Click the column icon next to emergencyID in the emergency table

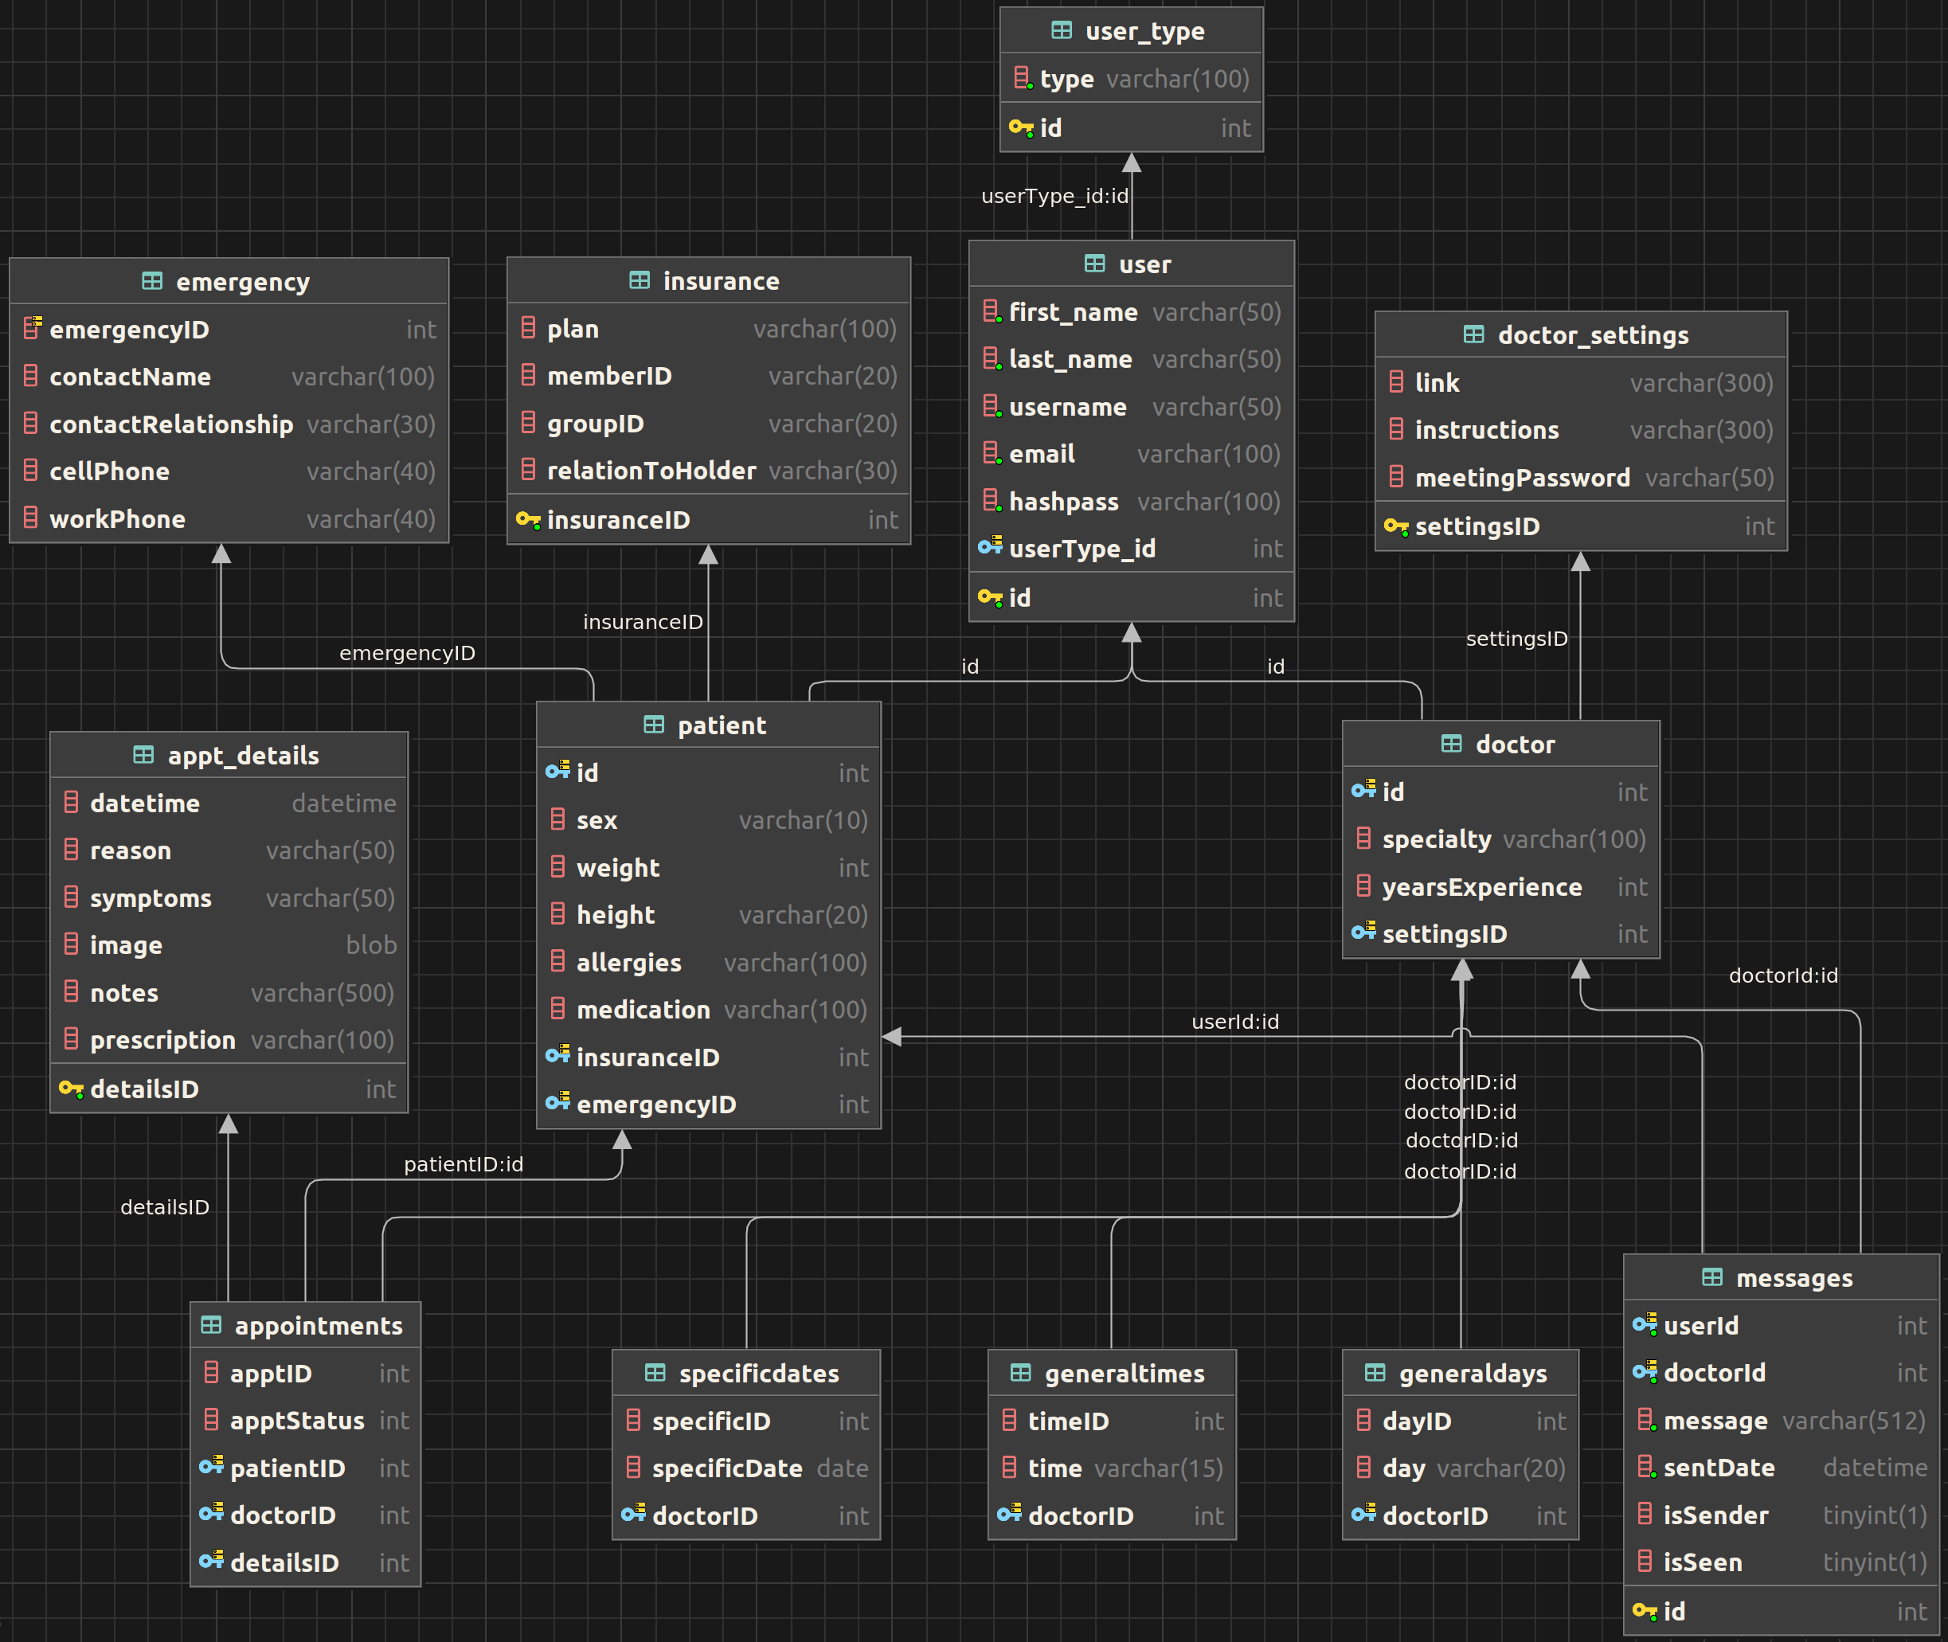coord(33,327)
